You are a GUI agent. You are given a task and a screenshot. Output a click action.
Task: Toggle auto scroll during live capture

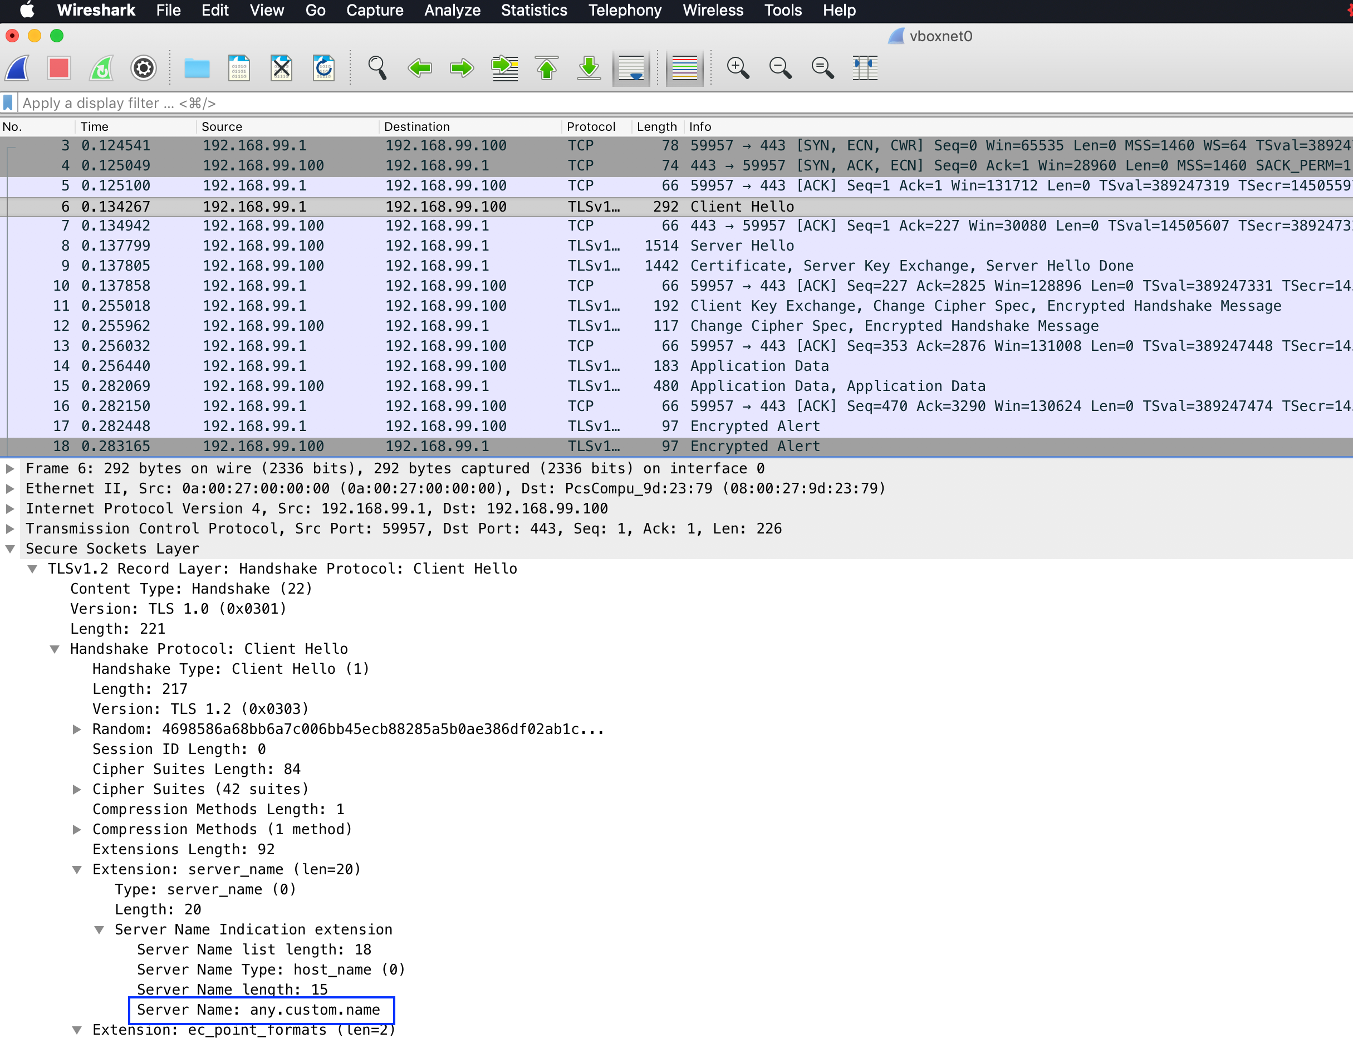pyautogui.click(x=631, y=67)
